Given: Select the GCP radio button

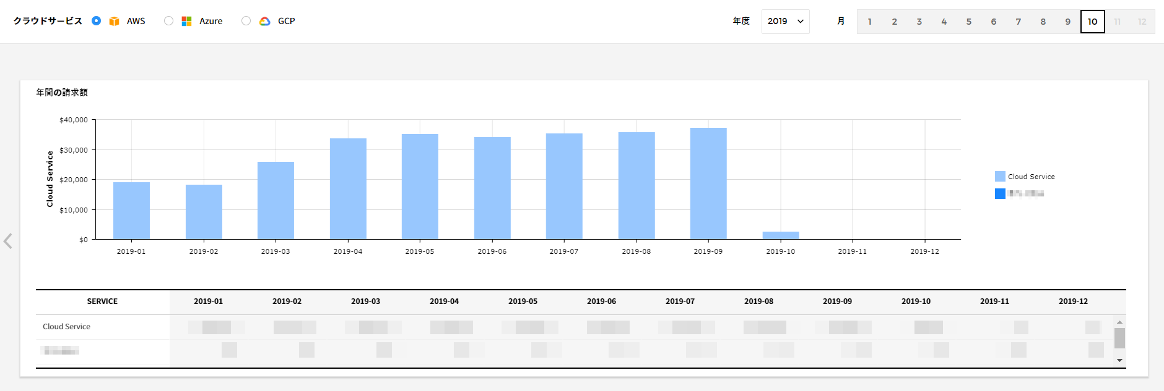Looking at the screenshot, I should pyautogui.click(x=246, y=21).
